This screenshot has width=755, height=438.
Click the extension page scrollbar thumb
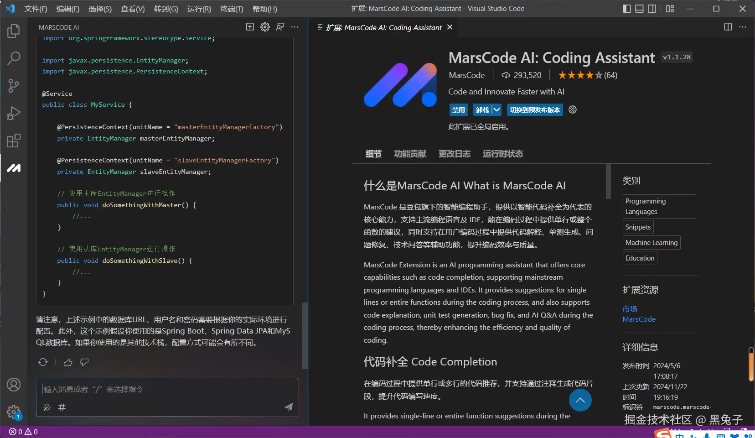coord(608,182)
